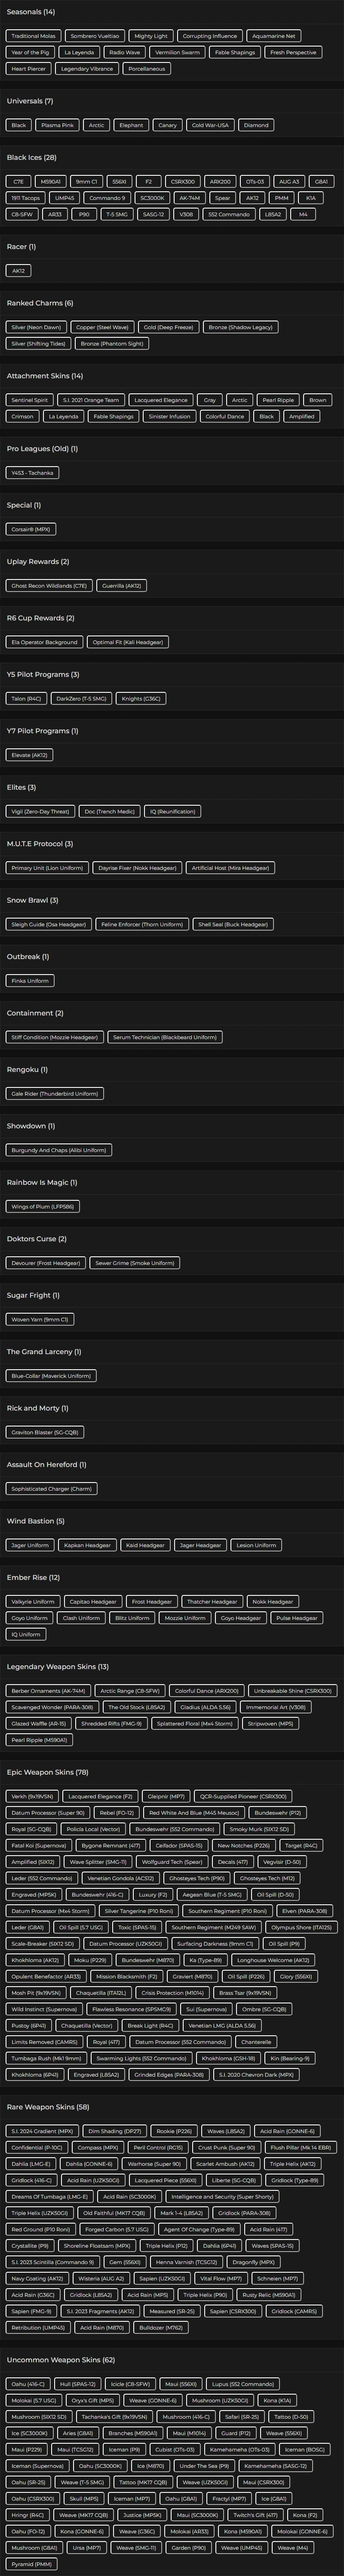Select the Plasma Pink universal skin
This screenshot has height=2576, width=344.
57,126
